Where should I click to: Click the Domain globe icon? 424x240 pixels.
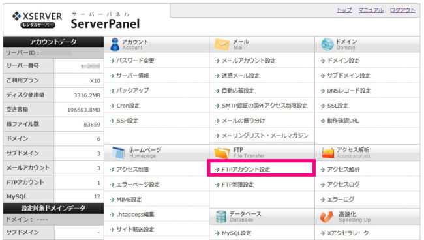click(327, 44)
